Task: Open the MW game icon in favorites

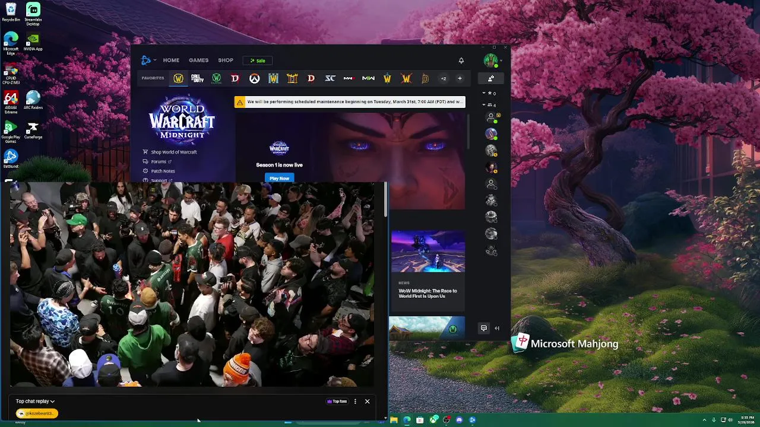Action: [x=368, y=78]
